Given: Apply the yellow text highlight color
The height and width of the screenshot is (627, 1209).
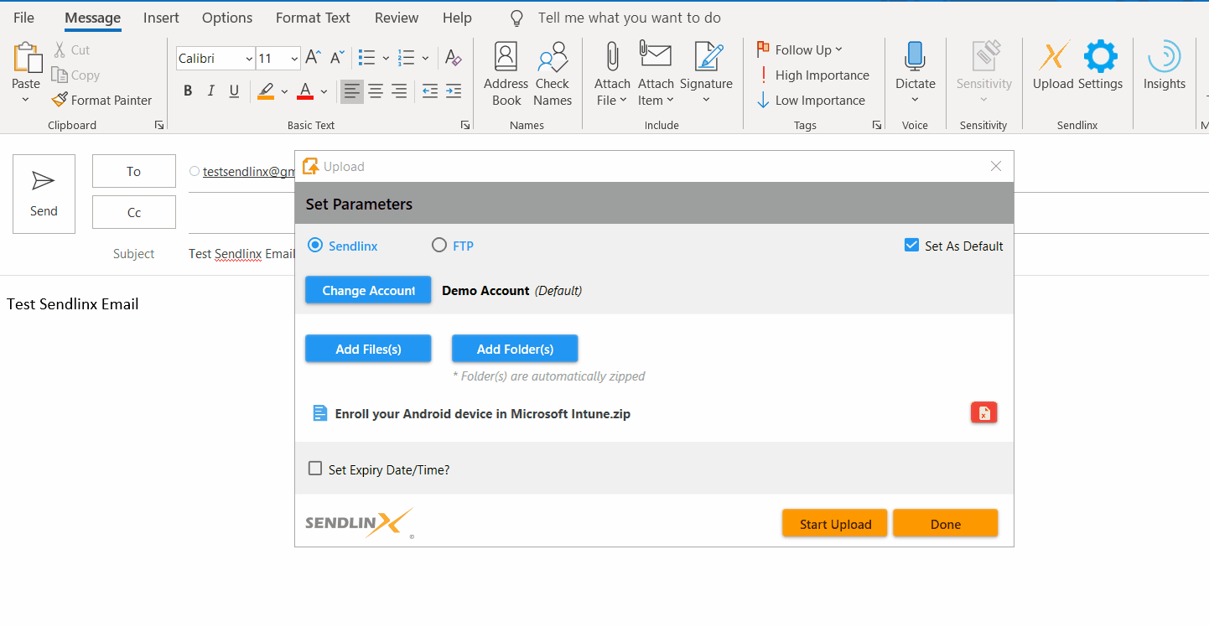Looking at the screenshot, I should pyautogui.click(x=266, y=91).
